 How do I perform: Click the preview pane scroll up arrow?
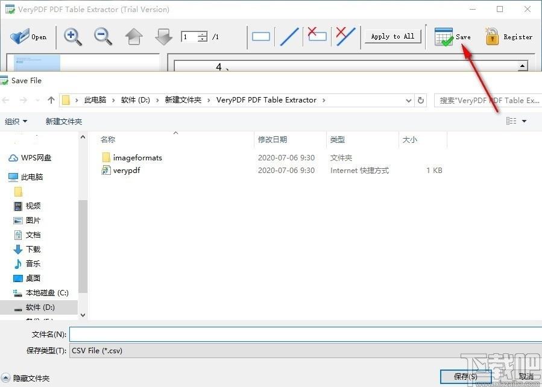(x=522, y=66)
